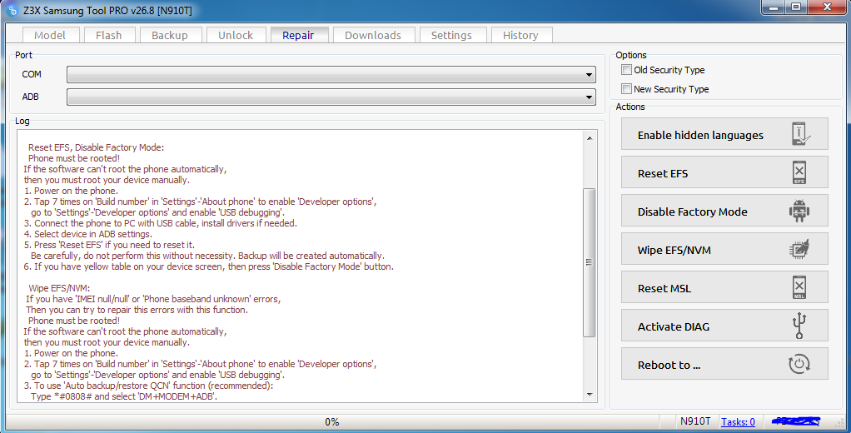
Task: Click the N910T model status field
Action: coord(695,421)
